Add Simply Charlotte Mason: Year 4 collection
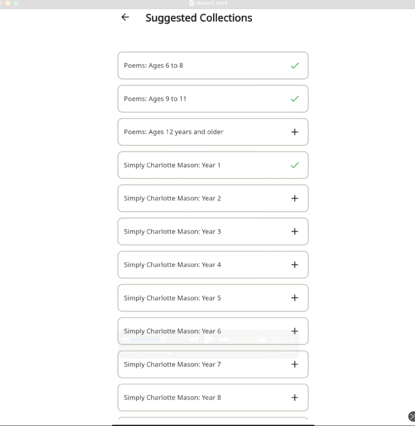415x426 pixels. (x=295, y=265)
